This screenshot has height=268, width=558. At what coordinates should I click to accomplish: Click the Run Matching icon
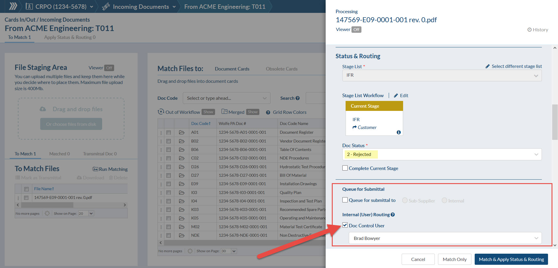tap(95, 169)
